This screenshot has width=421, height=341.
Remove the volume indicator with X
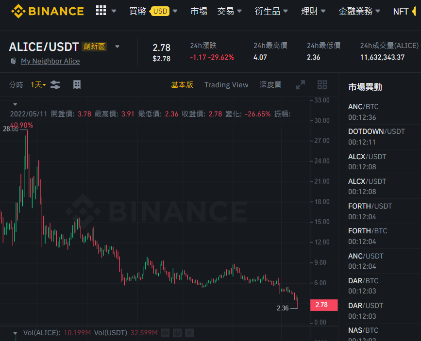(x=189, y=333)
